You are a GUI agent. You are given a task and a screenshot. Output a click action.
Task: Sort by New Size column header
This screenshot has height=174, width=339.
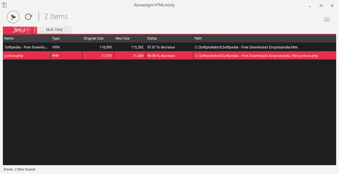130,38
